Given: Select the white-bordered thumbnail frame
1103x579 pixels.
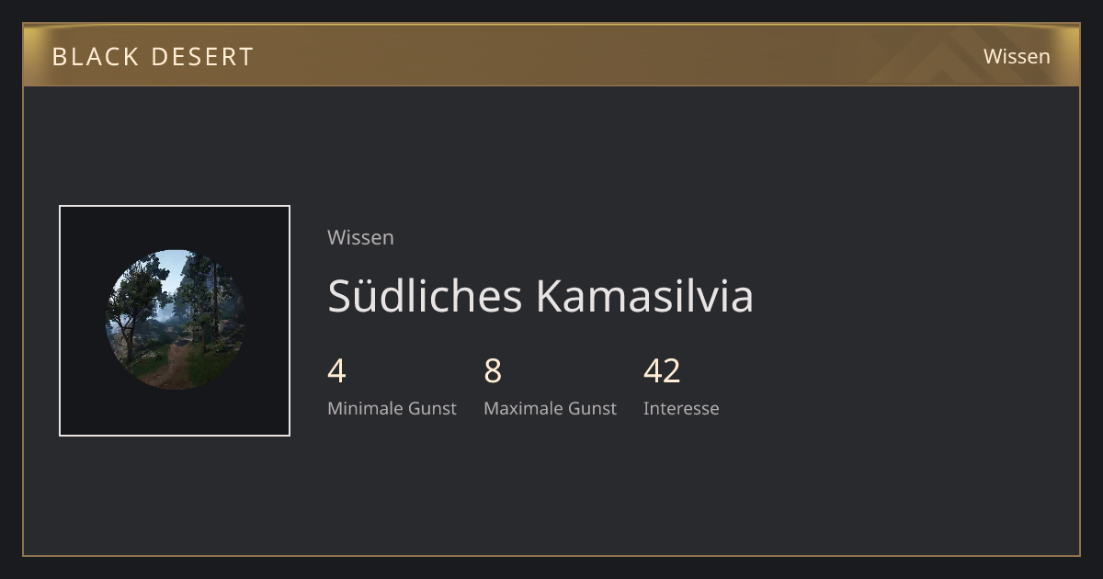Looking at the screenshot, I should click(175, 321).
